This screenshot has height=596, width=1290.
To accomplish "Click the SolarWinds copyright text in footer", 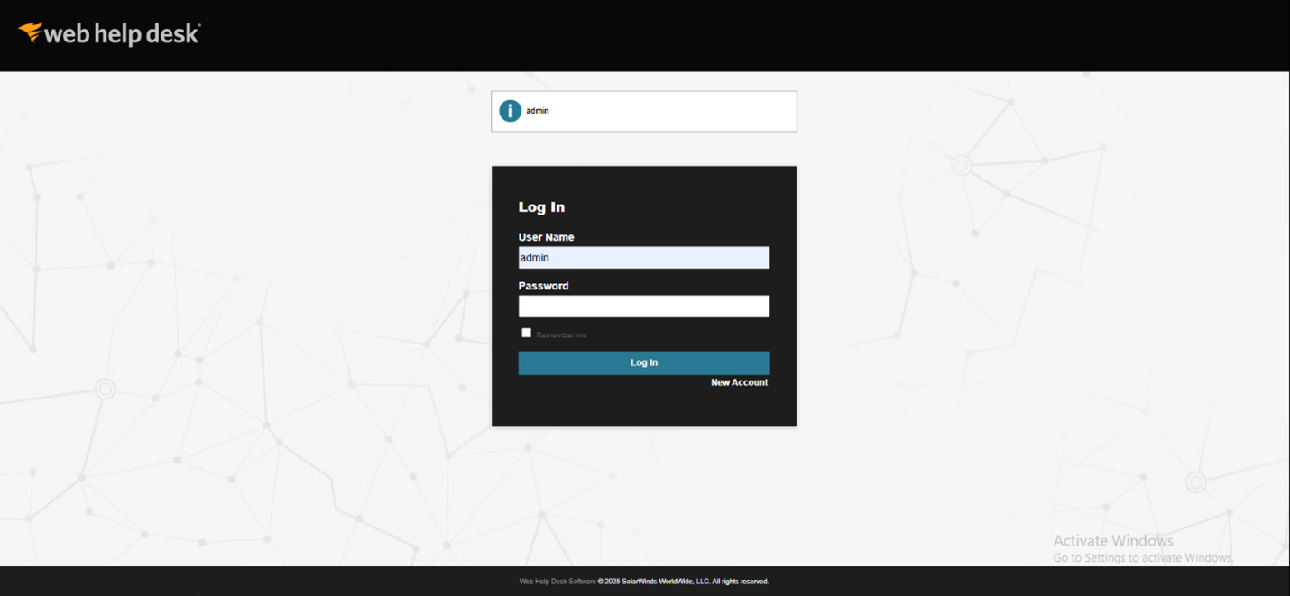I will 683,582.
